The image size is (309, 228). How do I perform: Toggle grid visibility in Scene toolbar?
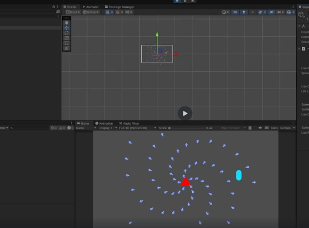click(x=107, y=12)
